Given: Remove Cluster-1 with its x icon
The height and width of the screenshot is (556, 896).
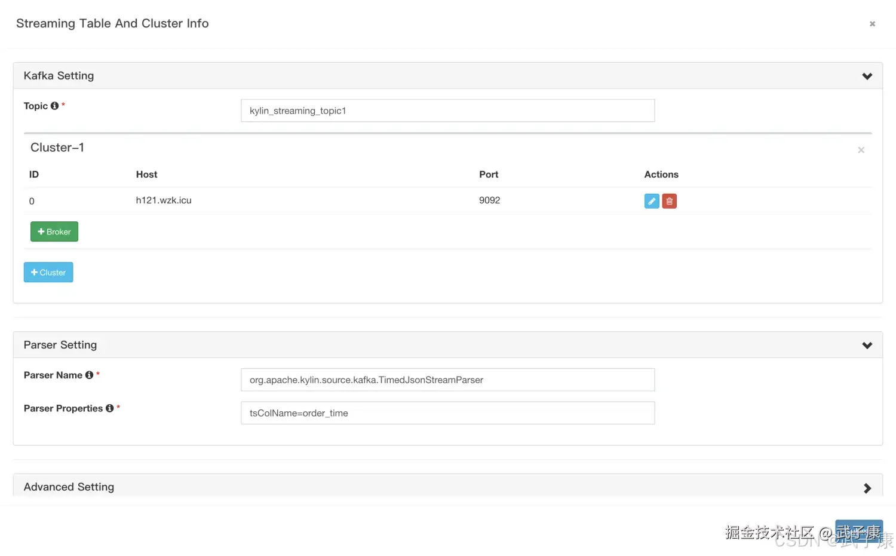Looking at the screenshot, I should click(861, 150).
